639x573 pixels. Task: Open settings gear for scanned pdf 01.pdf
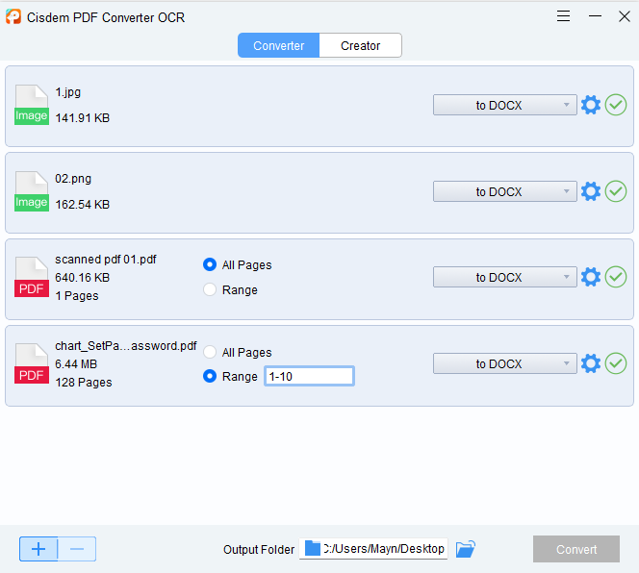click(x=591, y=277)
